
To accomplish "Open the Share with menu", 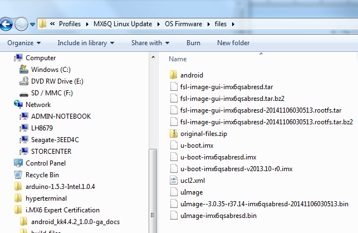I will [150, 43].
